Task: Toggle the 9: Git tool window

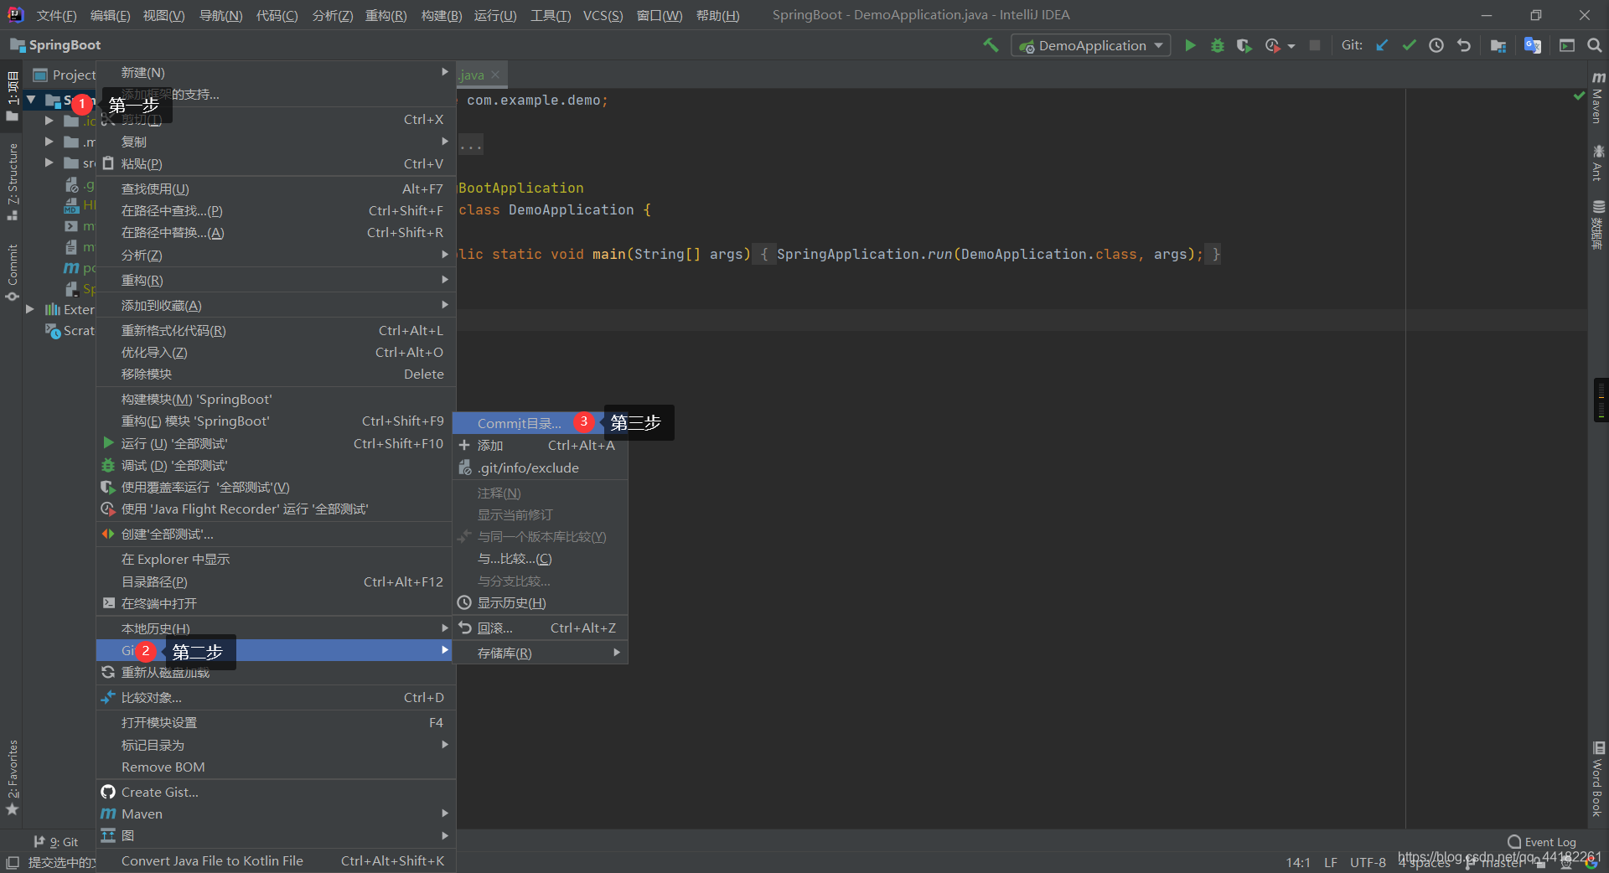Action: point(56,842)
